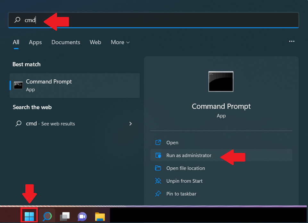Choose Unpin from Start
The height and width of the screenshot is (223, 308).
pyautogui.click(x=221, y=181)
